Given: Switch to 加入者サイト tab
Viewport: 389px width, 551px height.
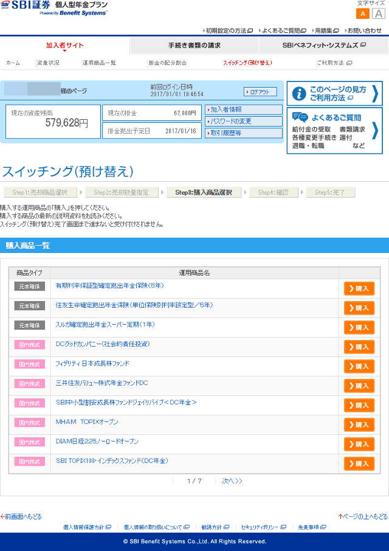Looking at the screenshot, I should point(64,46).
